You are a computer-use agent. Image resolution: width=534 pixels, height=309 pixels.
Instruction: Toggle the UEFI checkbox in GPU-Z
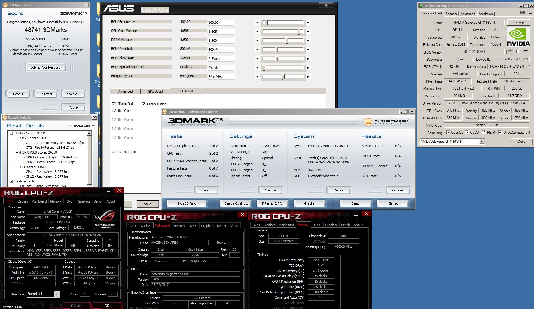[x=518, y=52]
